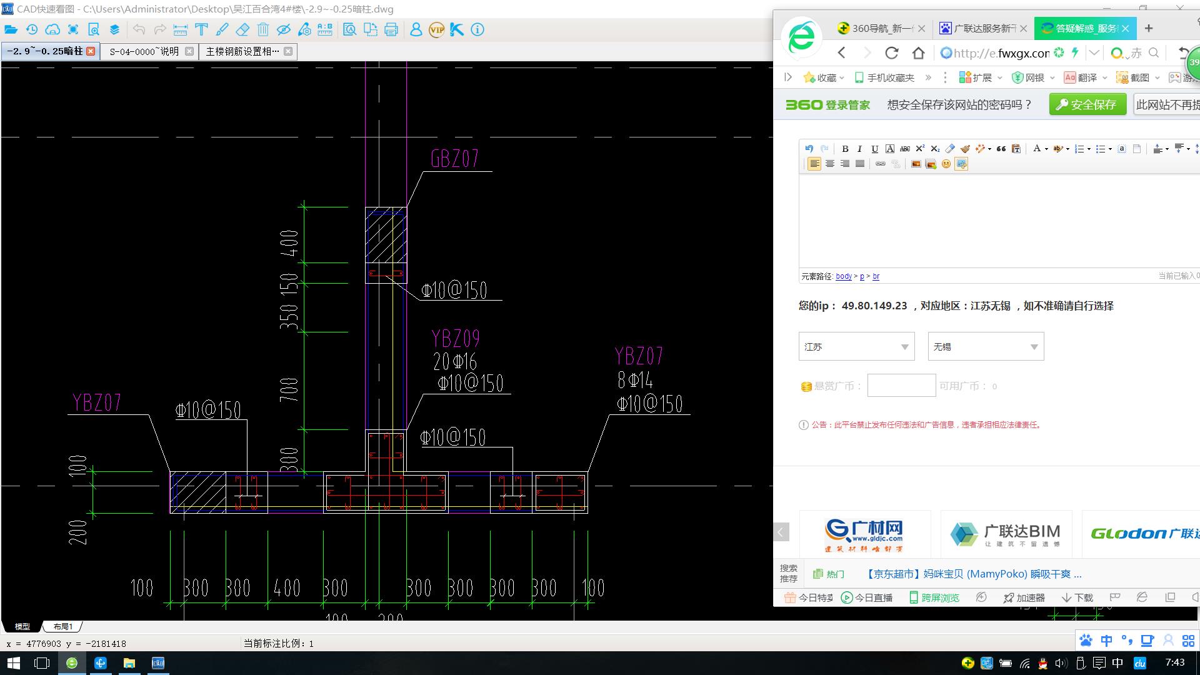Open the Windows Start menu
Viewport: 1200px width, 675px height.
13,662
